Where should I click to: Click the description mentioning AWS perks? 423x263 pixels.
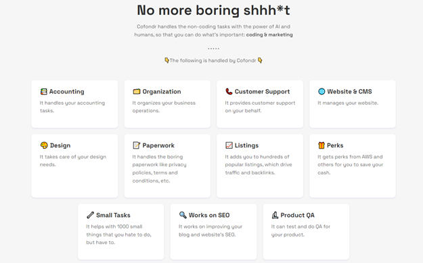point(350,165)
